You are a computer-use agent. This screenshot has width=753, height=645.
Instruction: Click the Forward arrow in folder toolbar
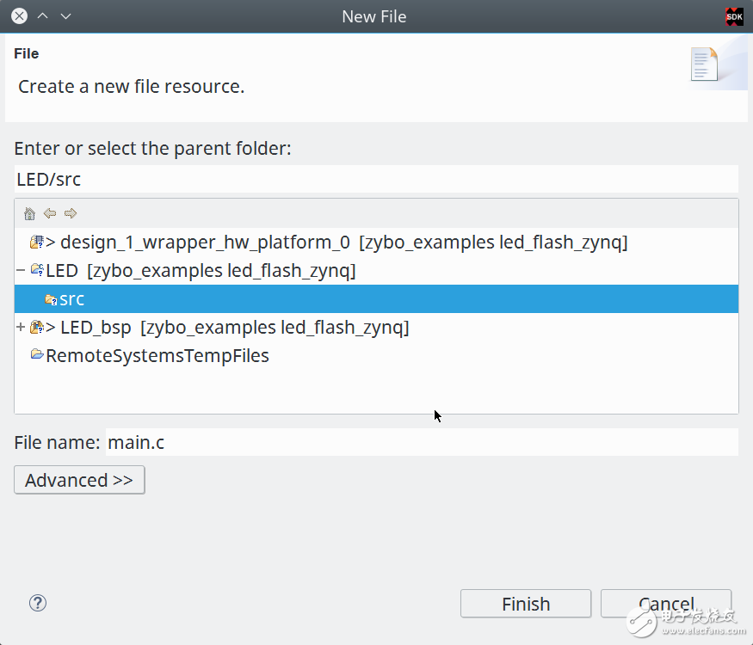71,213
